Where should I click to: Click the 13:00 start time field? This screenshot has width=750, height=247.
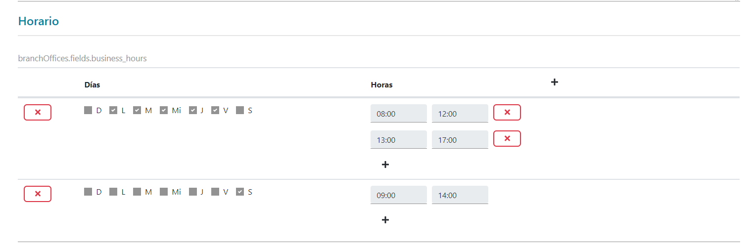[398, 140]
